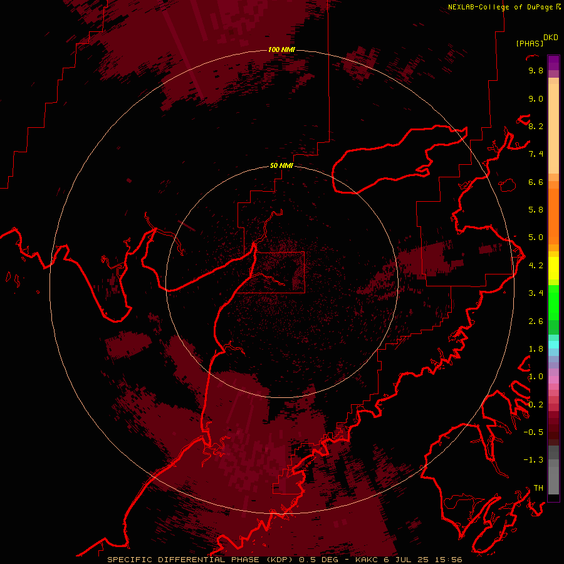The height and width of the screenshot is (564, 564).
Task: Select the purple segment of the color bar
Action: 553,63
